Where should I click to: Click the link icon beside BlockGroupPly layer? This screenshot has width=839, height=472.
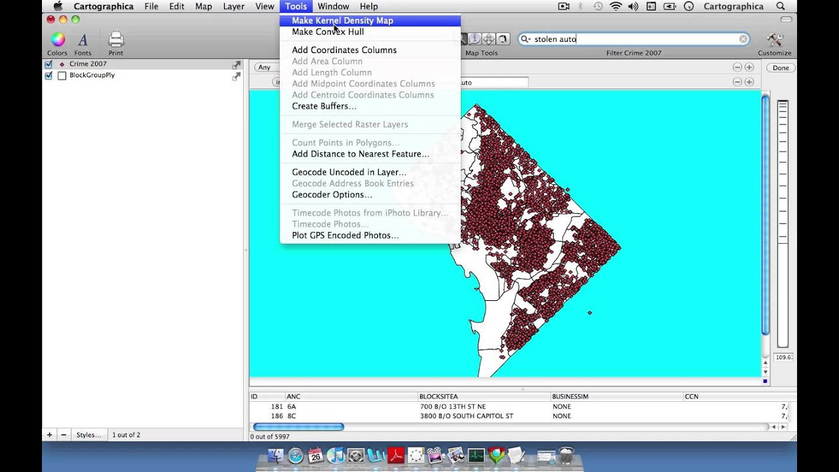pos(236,76)
